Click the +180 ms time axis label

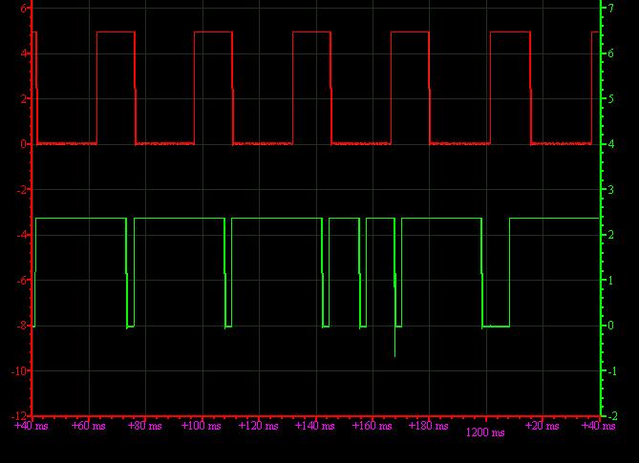(x=428, y=426)
